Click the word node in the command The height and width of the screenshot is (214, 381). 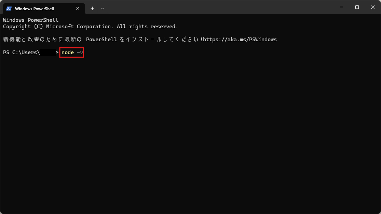click(68, 52)
